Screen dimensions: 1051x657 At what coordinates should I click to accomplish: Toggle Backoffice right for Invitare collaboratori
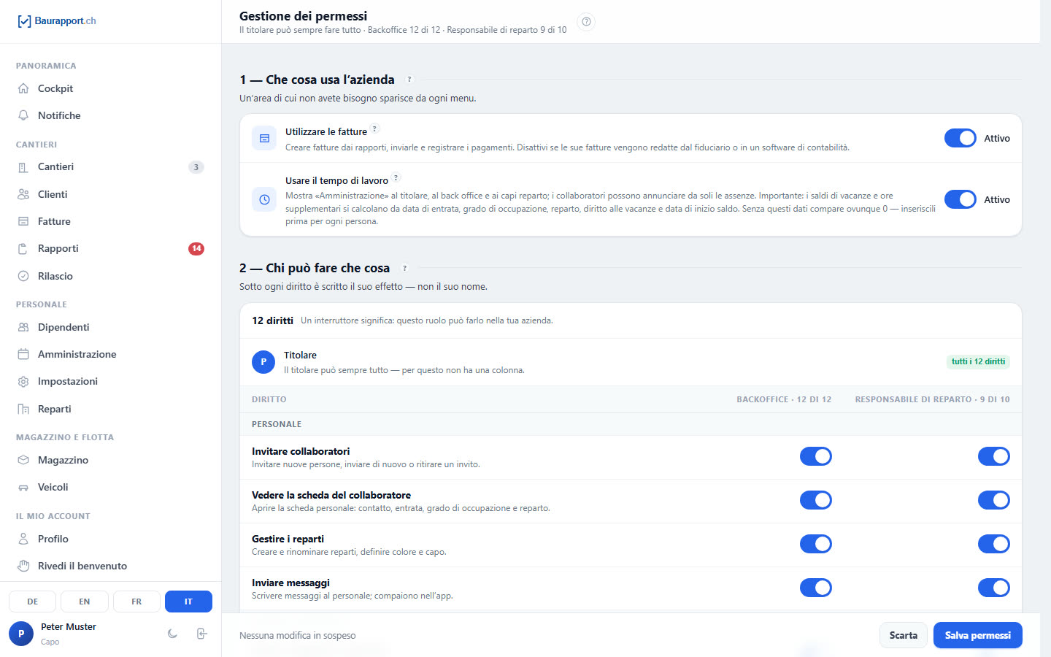tap(815, 456)
